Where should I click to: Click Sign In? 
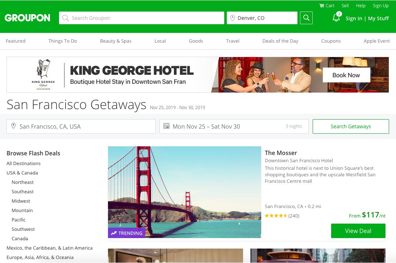pyautogui.click(x=354, y=18)
